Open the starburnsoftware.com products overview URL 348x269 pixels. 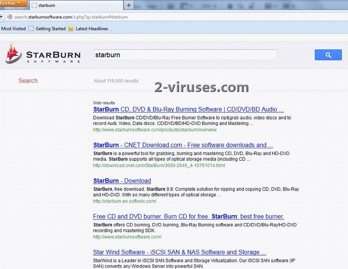point(155,129)
